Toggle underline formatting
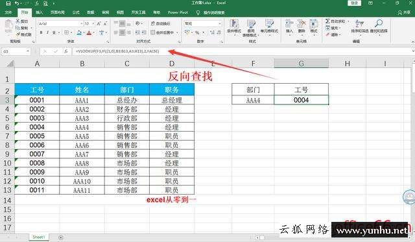Image resolution: width=415 pixels, height=242 pixels. pos(54,32)
